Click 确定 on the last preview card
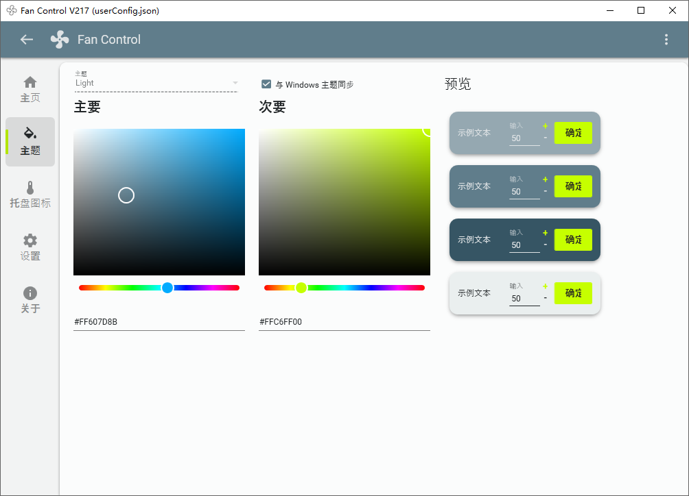 tap(573, 293)
